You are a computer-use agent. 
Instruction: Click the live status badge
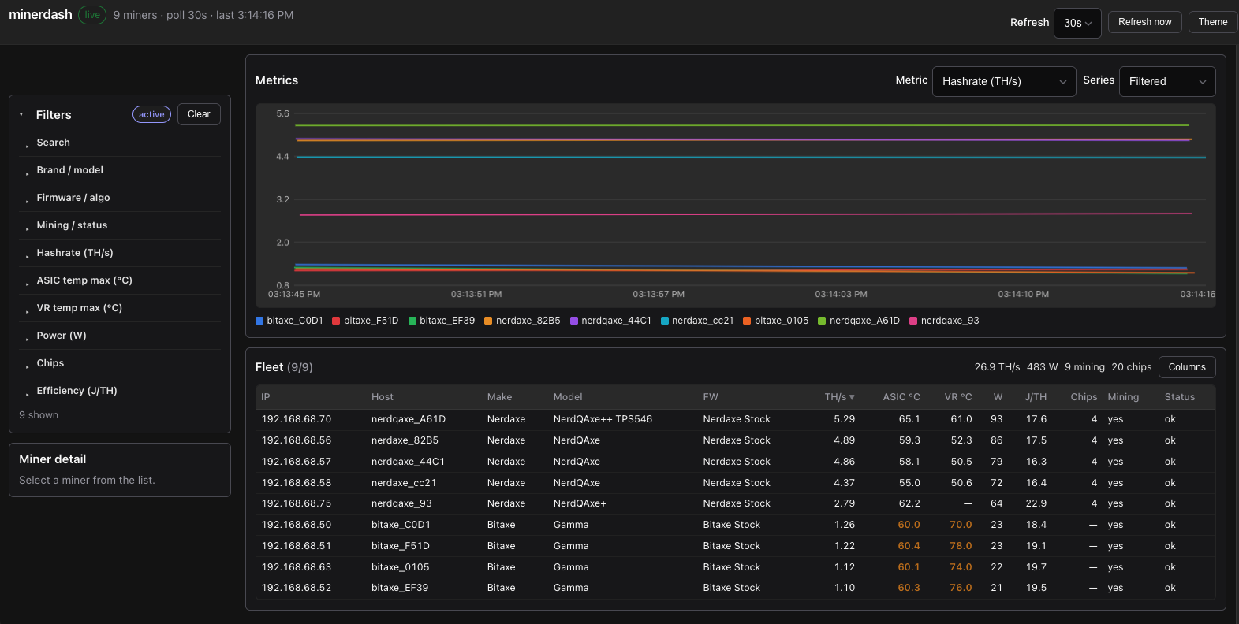[x=92, y=15]
